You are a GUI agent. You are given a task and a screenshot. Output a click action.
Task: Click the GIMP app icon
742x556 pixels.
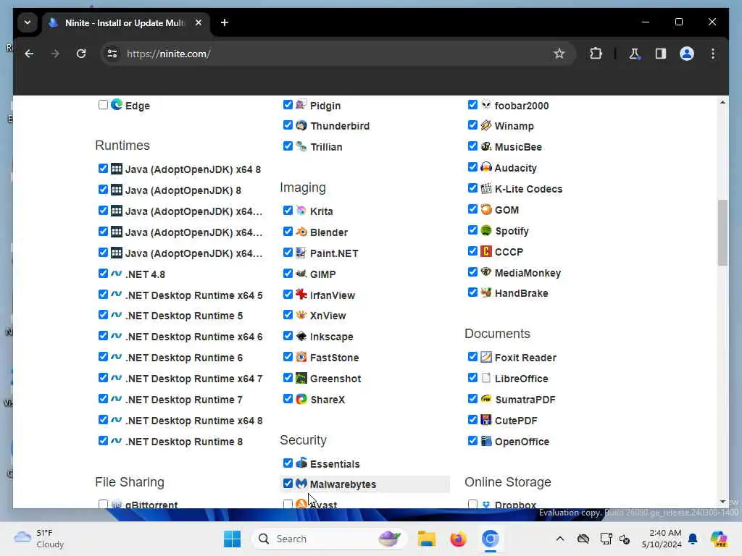(x=301, y=273)
